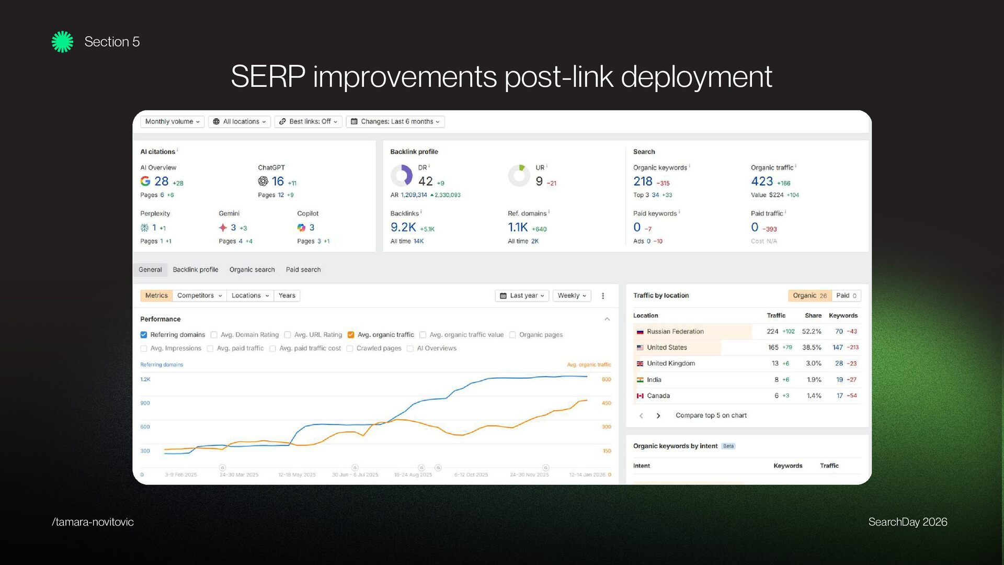Viewport: 1004px width, 565px height.
Task: Open the Weekly interval dropdown
Action: [x=572, y=296]
